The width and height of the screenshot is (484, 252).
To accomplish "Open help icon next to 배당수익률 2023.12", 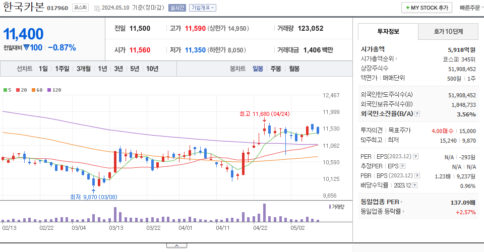I will pyautogui.click(x=415, y=185).
